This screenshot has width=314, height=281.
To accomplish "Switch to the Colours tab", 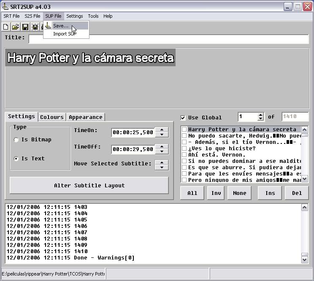I will (x=52, y=117).
